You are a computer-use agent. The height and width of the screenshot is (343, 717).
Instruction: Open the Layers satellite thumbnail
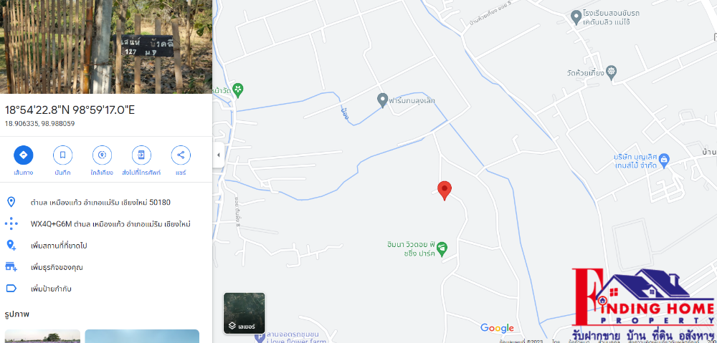pos(244,314)
